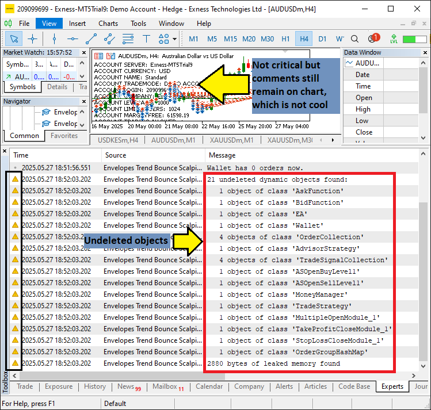Open the Calendar tab in Toolbox
Screen dimensions: 431x410
[x=209, y=386]
